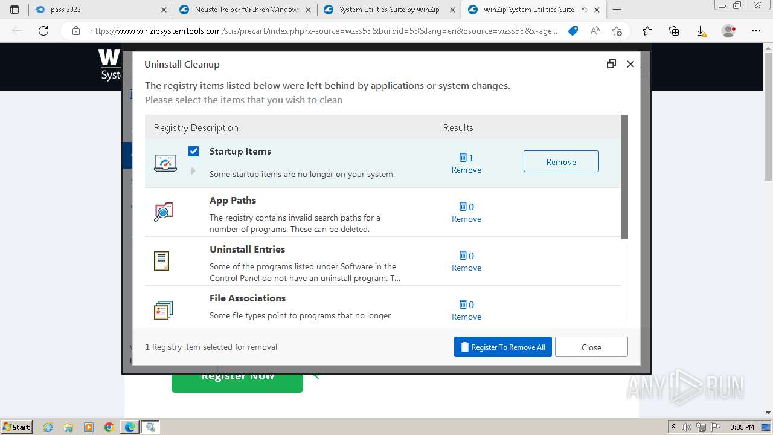Click the Windows Start button
Viewport: 773px width, 435px height.
(17, 427)
